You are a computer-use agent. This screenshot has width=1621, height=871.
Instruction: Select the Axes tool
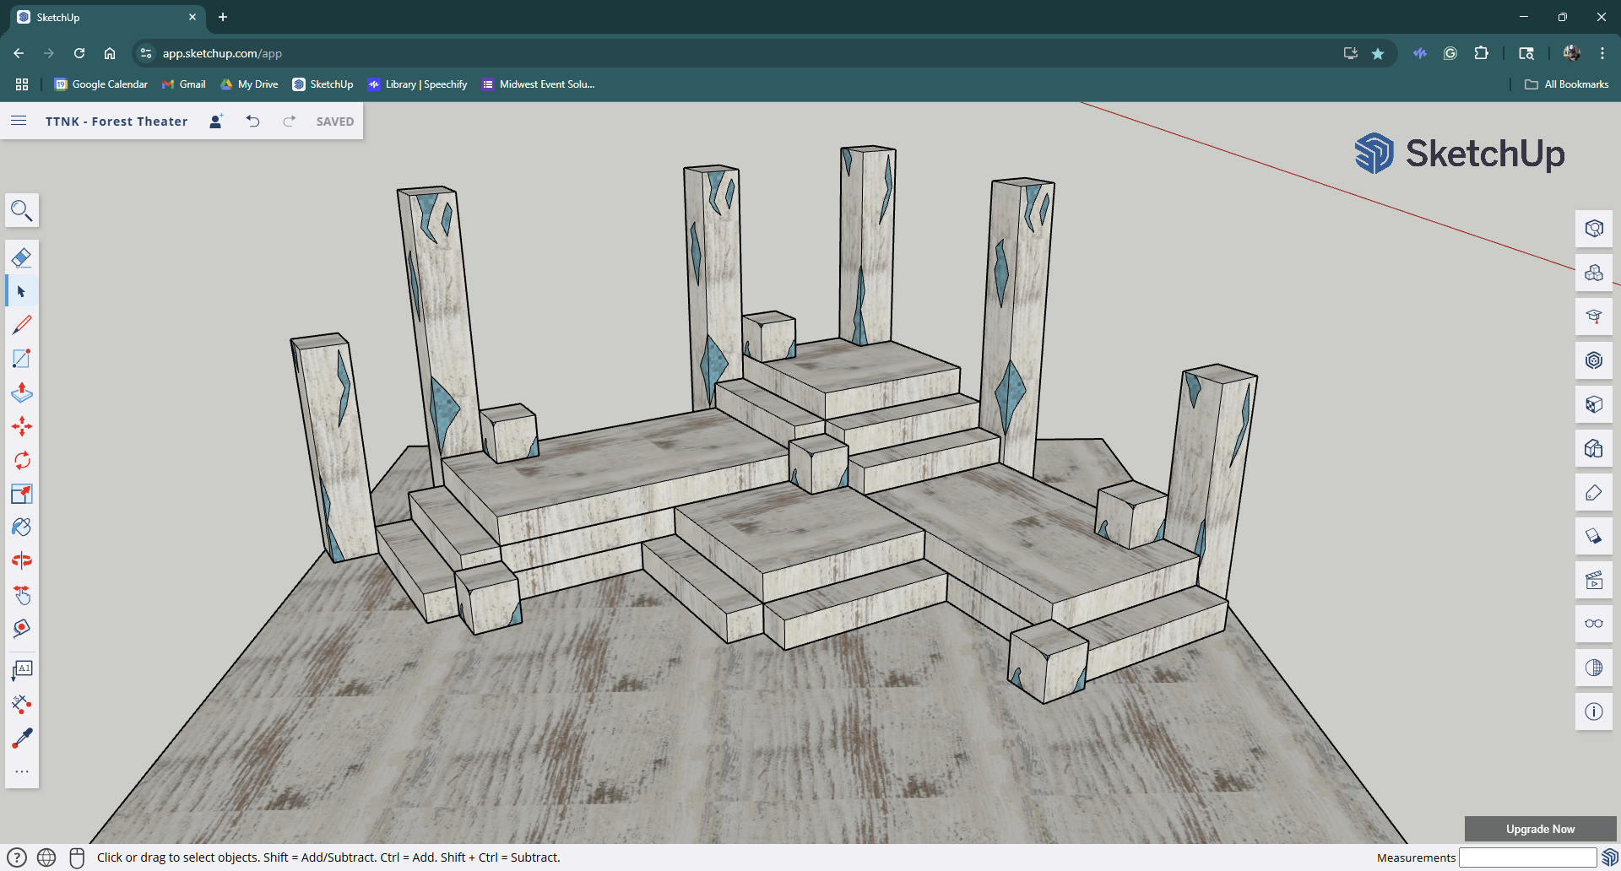[x=22, y=704]
